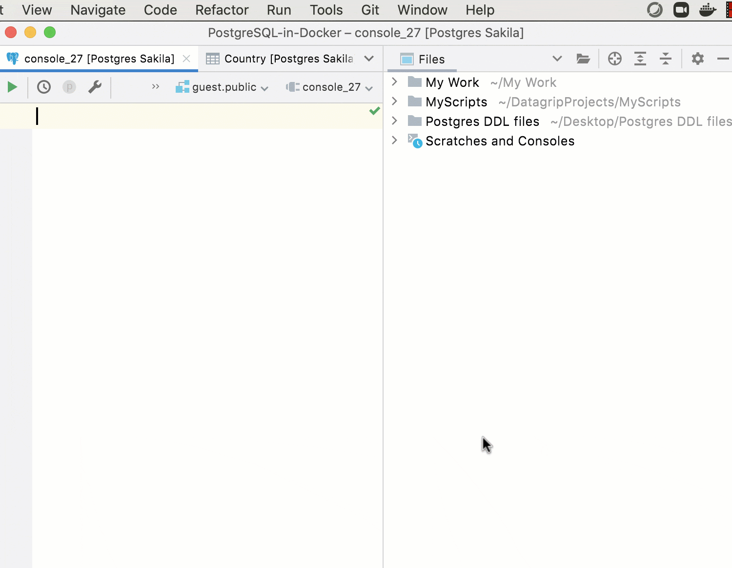The width and height of the screenshot is (732, 568).
Task: Open Files panel gear options
Action: (698, 59)
